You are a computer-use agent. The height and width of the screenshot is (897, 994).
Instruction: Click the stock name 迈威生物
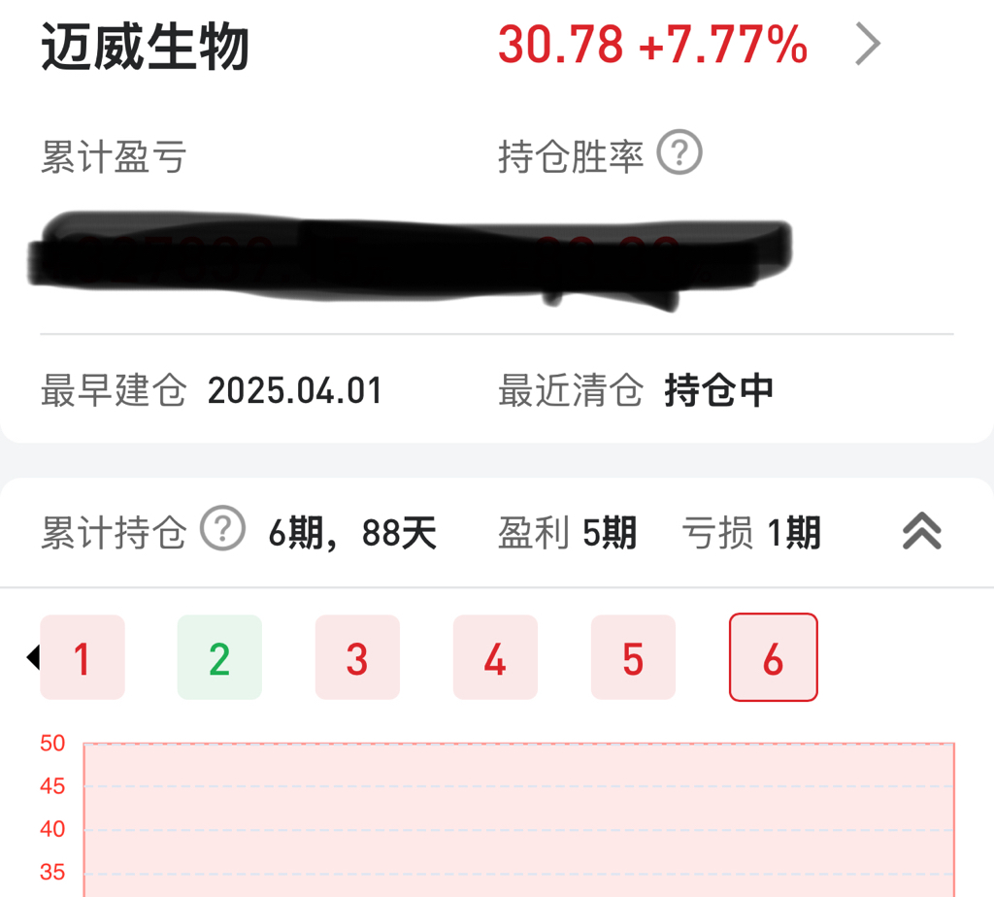tap(146, 46)
